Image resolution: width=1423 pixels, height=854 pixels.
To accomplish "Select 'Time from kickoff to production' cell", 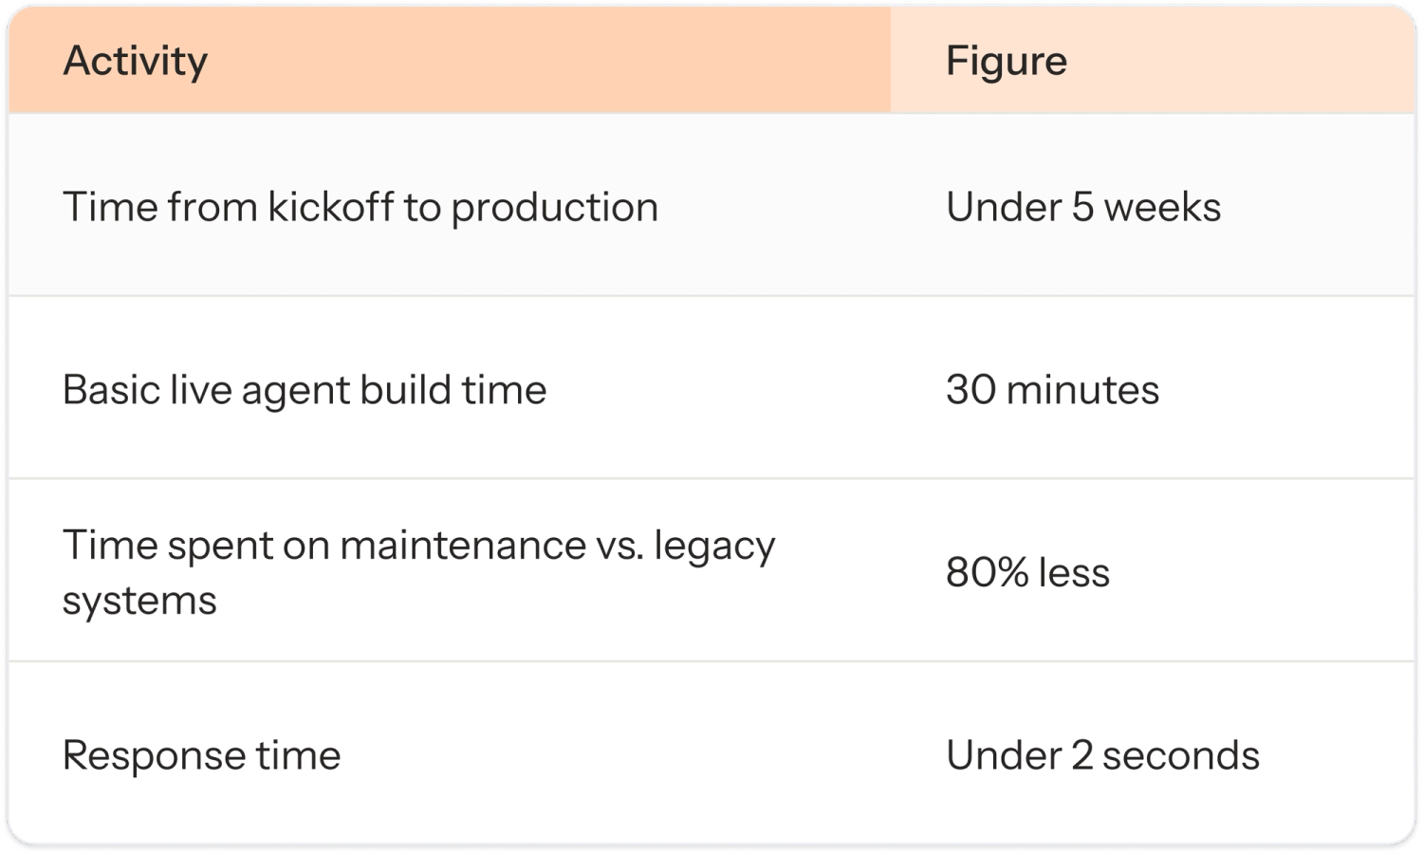I will coord(360,207).
